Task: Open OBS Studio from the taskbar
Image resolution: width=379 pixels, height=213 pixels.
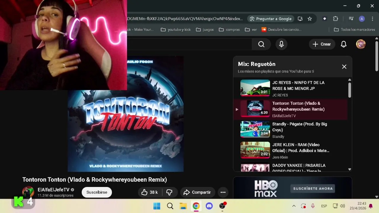Action: [222, 206]
